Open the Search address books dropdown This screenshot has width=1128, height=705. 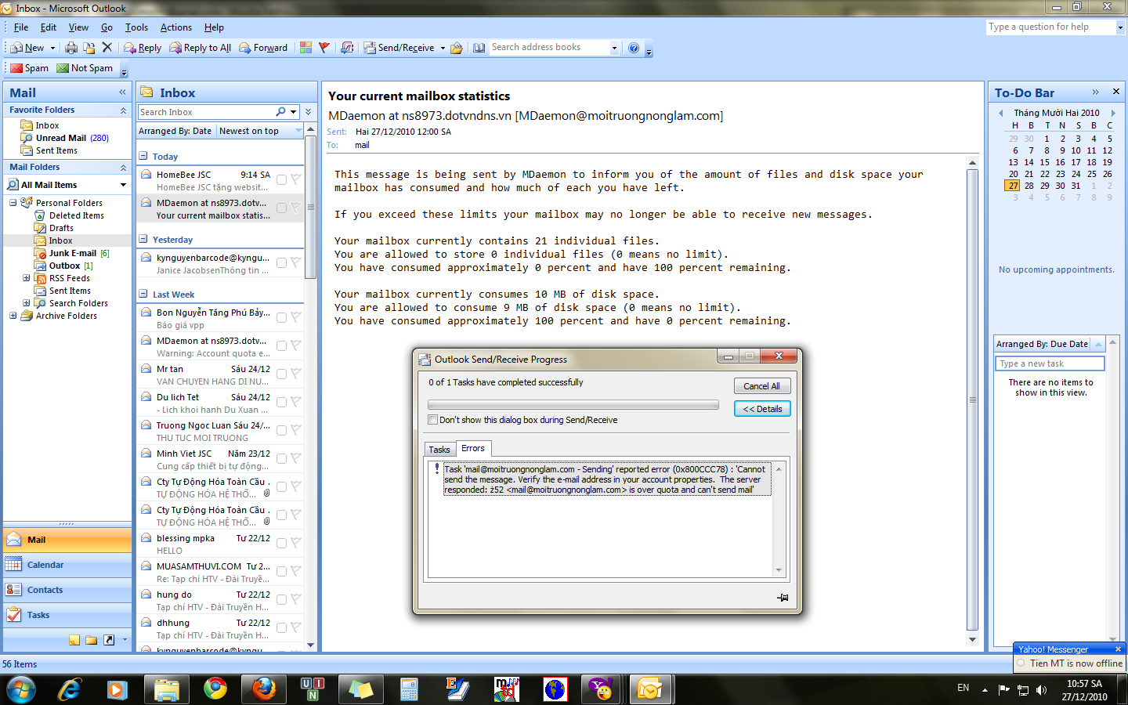[614, 48]
